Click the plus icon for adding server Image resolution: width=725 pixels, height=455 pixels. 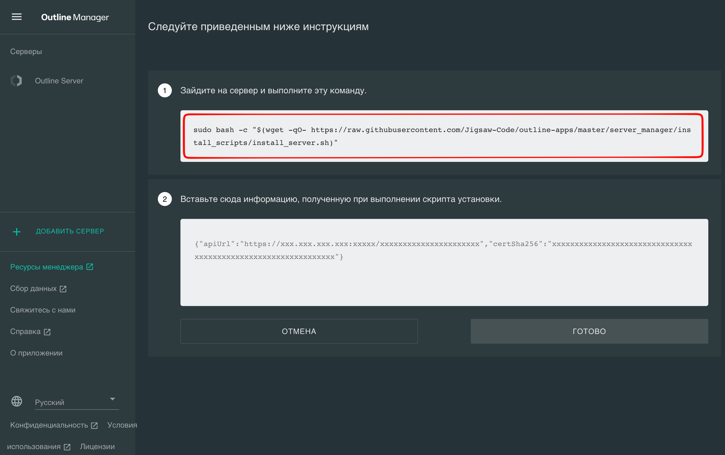pos(16,232)
